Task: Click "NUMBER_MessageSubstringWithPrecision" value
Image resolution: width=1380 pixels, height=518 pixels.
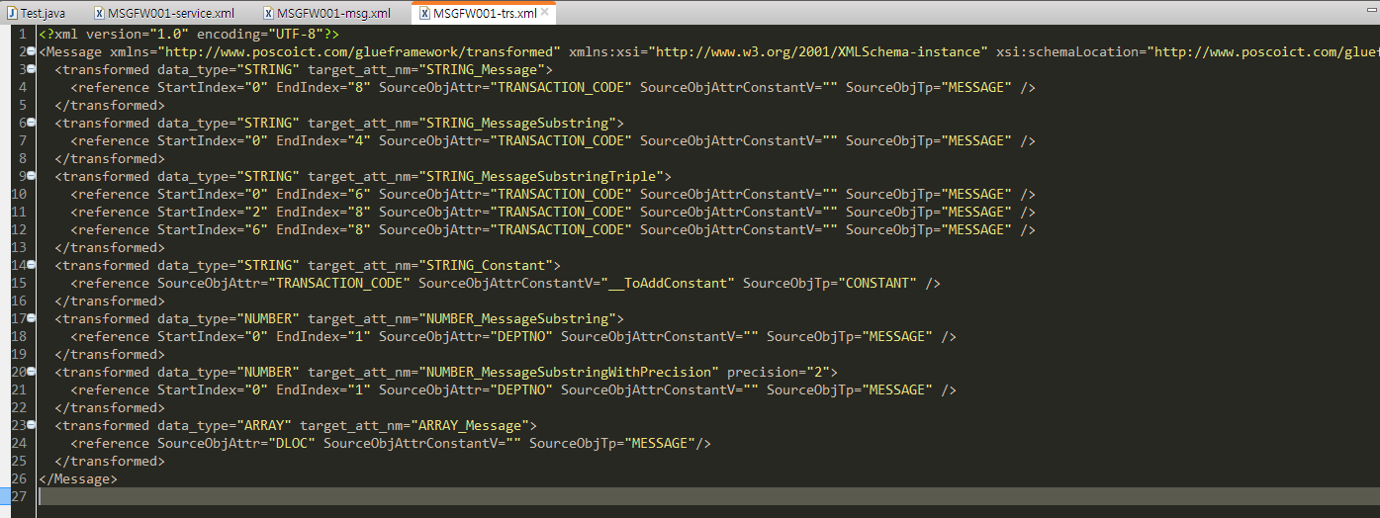Action: 569,372
